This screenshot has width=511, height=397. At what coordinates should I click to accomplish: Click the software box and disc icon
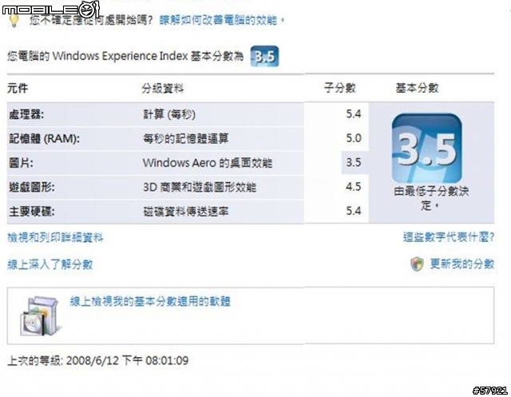click(40, 316)
